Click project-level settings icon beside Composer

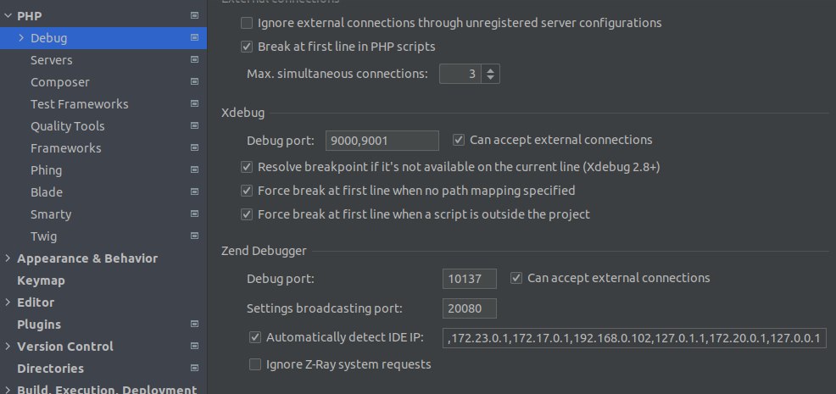pos(195,81)
